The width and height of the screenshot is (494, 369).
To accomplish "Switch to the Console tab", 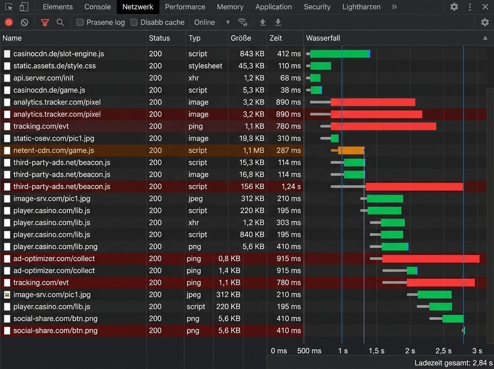I will pyautogui.click(x=97, y=7).
